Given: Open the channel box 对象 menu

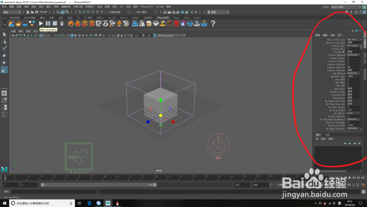Looking at the screenshot, I should point(333,35).
